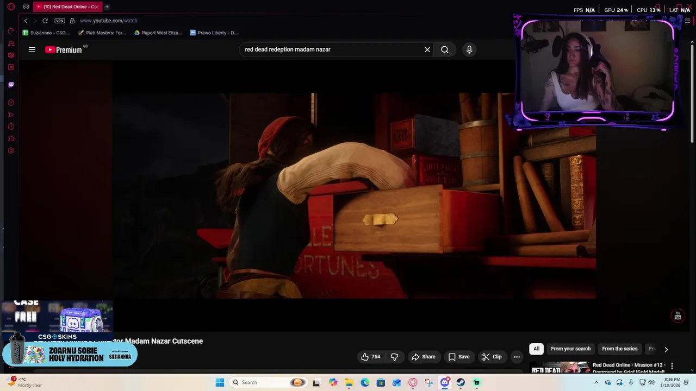Screen dimensions: 696x391
Task: Open Raport West Eliza bookmark
Action: point(158,33)
